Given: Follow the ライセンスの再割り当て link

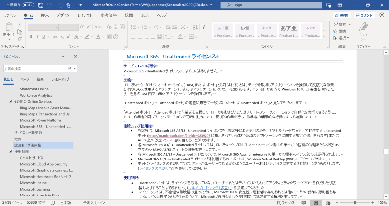Looking at the screenshot, I should pyautogui.click(x=157, y=169).
